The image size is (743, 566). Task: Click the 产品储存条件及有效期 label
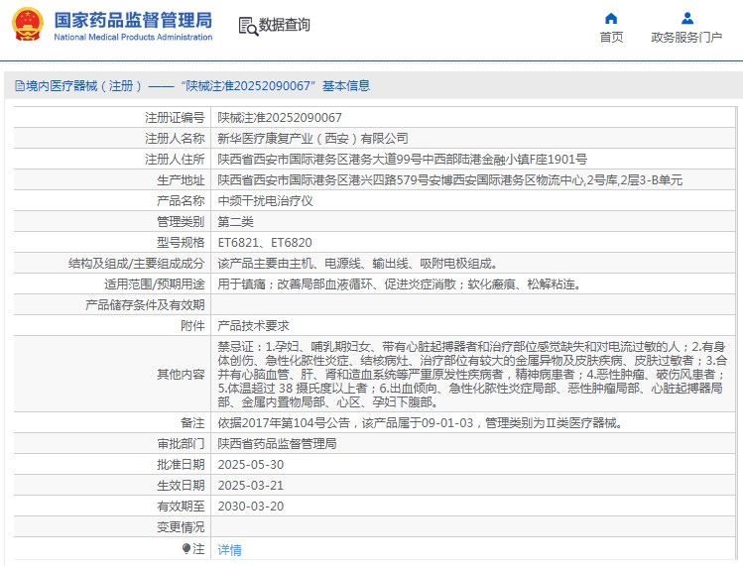[x=145, y=305]
